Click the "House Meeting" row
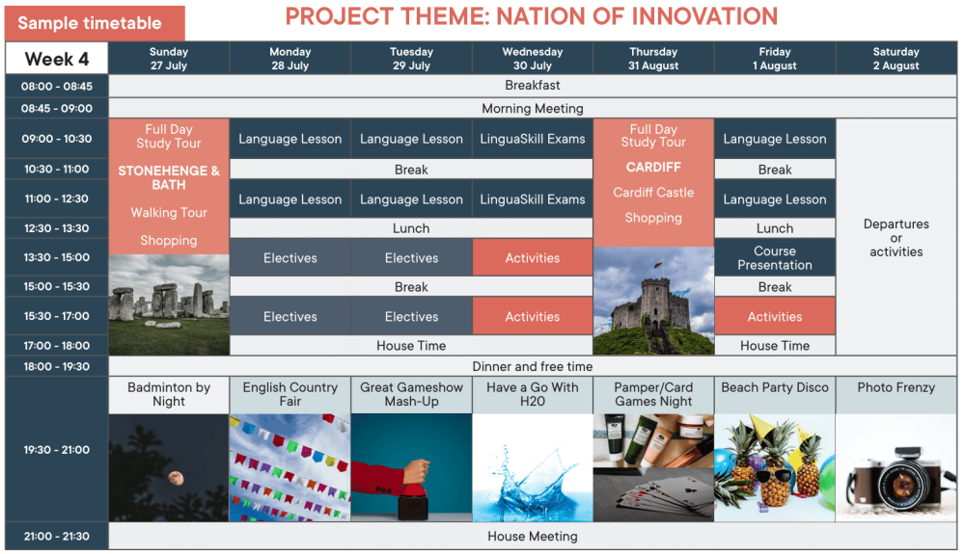 click(533, 537)
